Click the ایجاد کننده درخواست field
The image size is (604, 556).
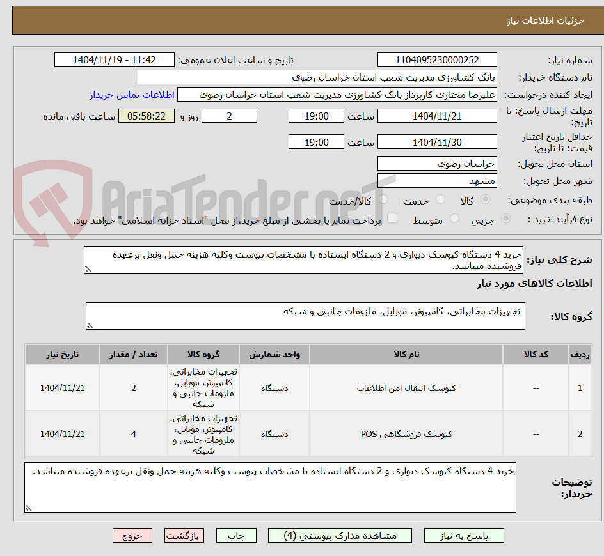pyautogui.click(x=337, y=95)
